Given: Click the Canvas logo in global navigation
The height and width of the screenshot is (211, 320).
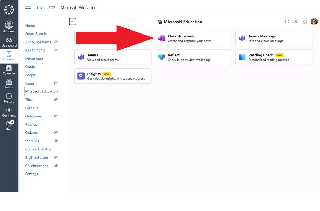Looking at the screenshot, I should click(9, 10).
